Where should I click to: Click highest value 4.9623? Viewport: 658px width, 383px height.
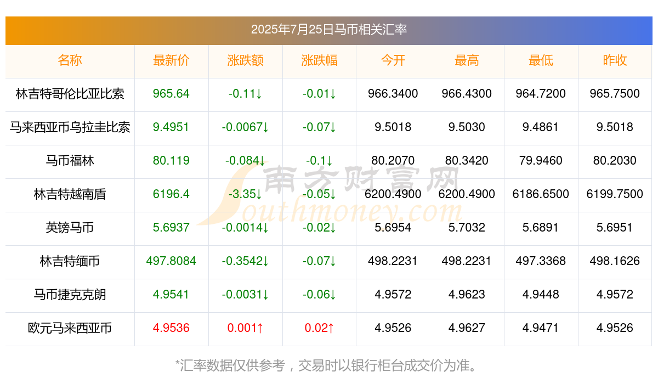click(467, 295)
